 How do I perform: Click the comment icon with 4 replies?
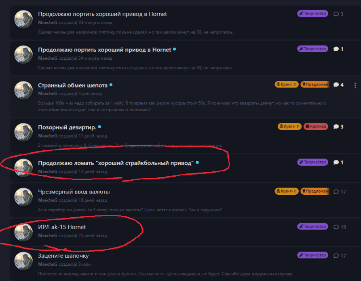336,85
